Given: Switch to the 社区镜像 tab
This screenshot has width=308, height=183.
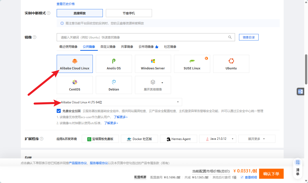Looking at the screenshot, I should [x=170, y=47].
